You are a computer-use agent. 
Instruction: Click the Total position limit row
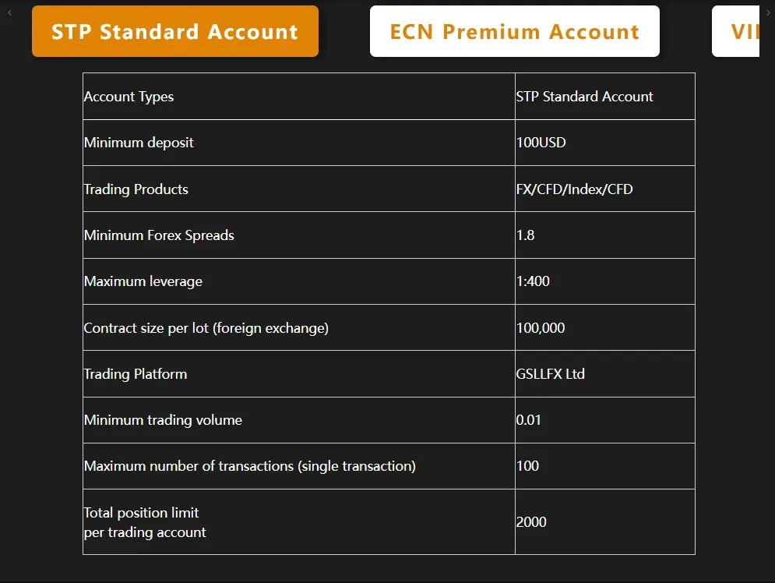pos(145,521)
